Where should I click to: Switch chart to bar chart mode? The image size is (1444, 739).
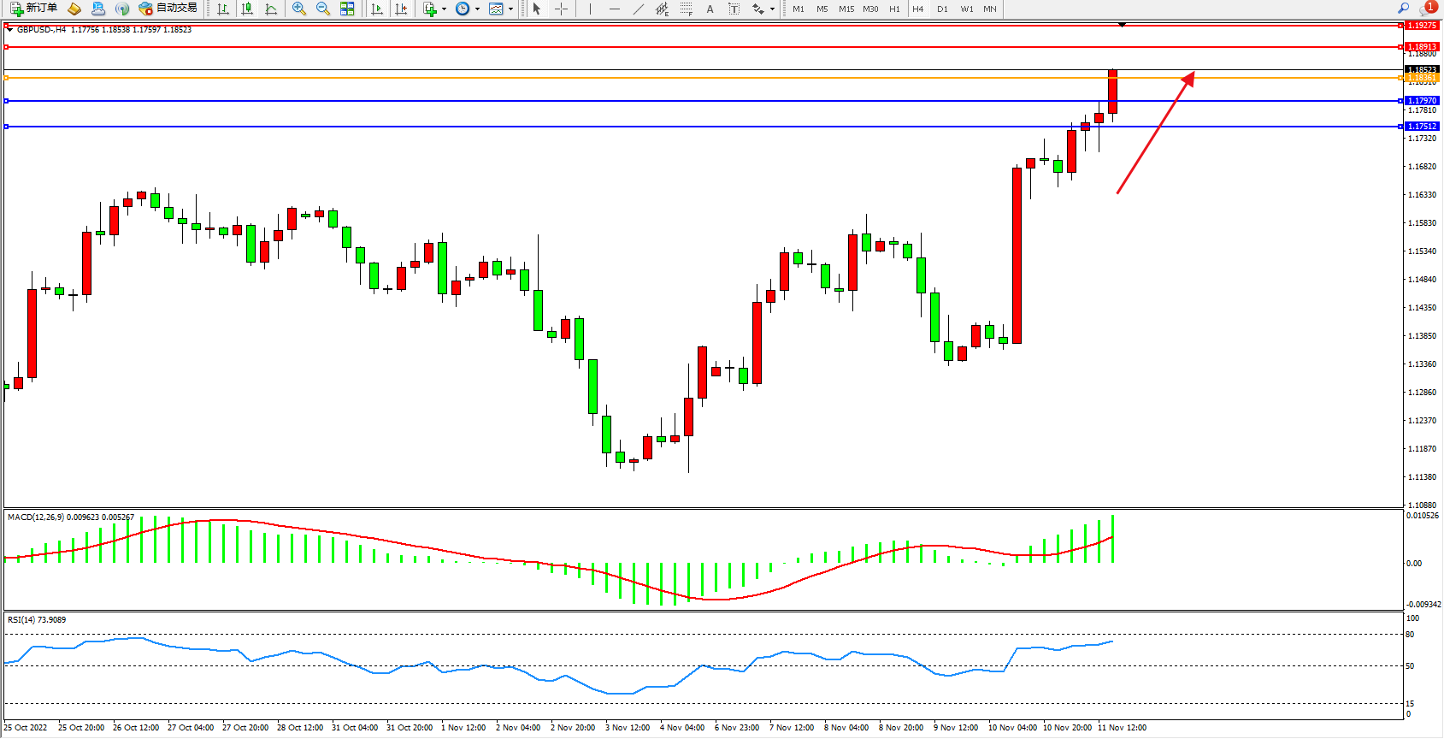click(x=223, y=9)
